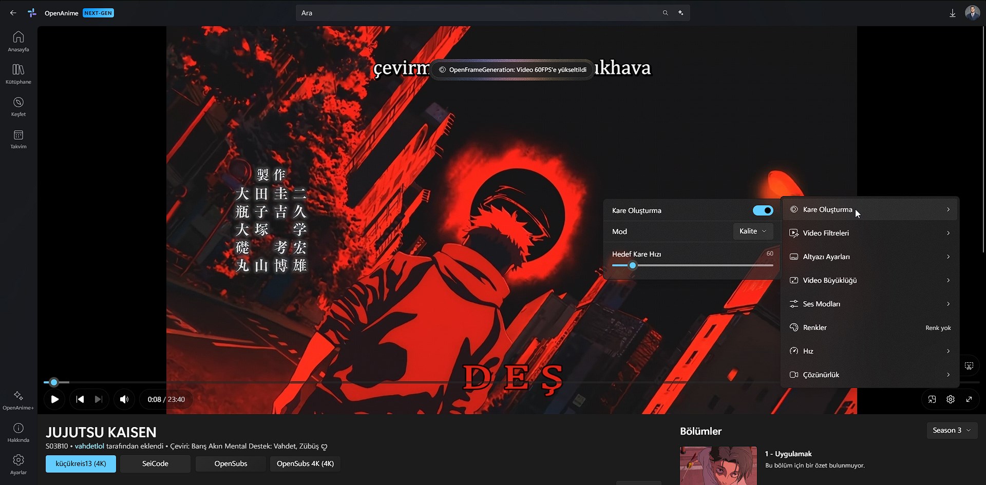Open the Keşfet discover page
The width and height of the screenshot is (986, 485).
[x=18, y=107]
